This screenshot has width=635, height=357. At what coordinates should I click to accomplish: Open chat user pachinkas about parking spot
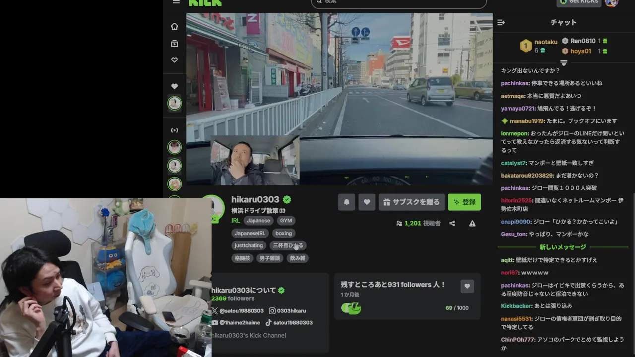(514, 83)
